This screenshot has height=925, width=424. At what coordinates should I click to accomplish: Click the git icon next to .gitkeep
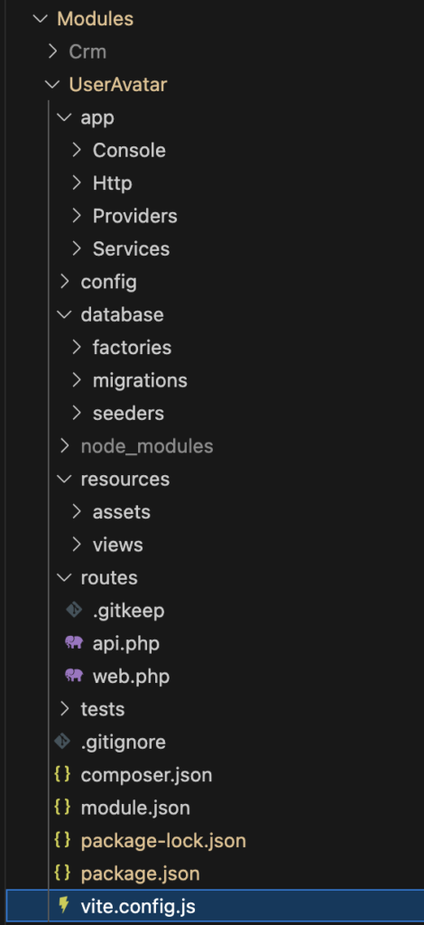tap(74, 610)
